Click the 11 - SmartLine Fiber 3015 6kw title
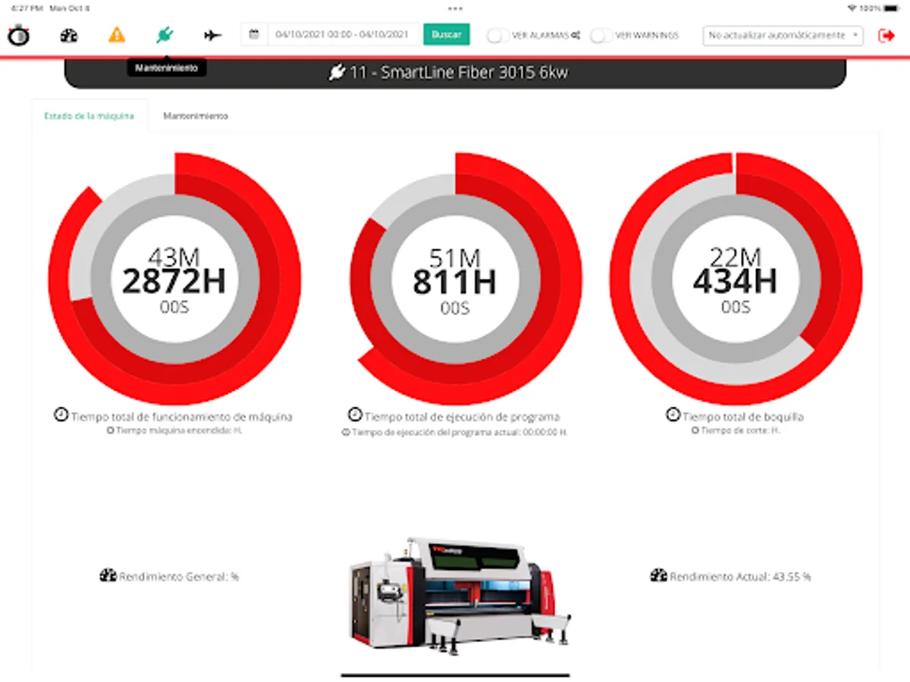 pos(458,73)
